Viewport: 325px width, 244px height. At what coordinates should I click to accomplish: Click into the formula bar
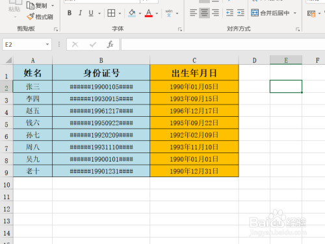click(x=223, y=45)
